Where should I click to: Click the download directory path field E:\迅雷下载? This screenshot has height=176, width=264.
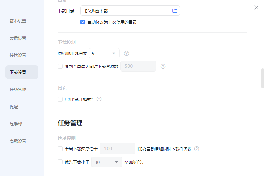(x=130, y=11)
